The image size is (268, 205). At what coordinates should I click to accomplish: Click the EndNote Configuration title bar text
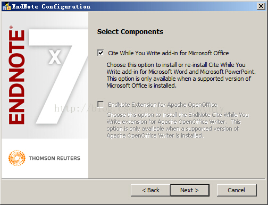coord(51,6)
